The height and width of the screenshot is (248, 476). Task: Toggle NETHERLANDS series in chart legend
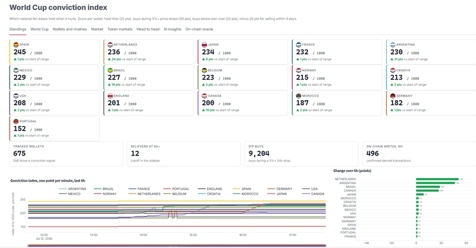[x=145, y=194]
